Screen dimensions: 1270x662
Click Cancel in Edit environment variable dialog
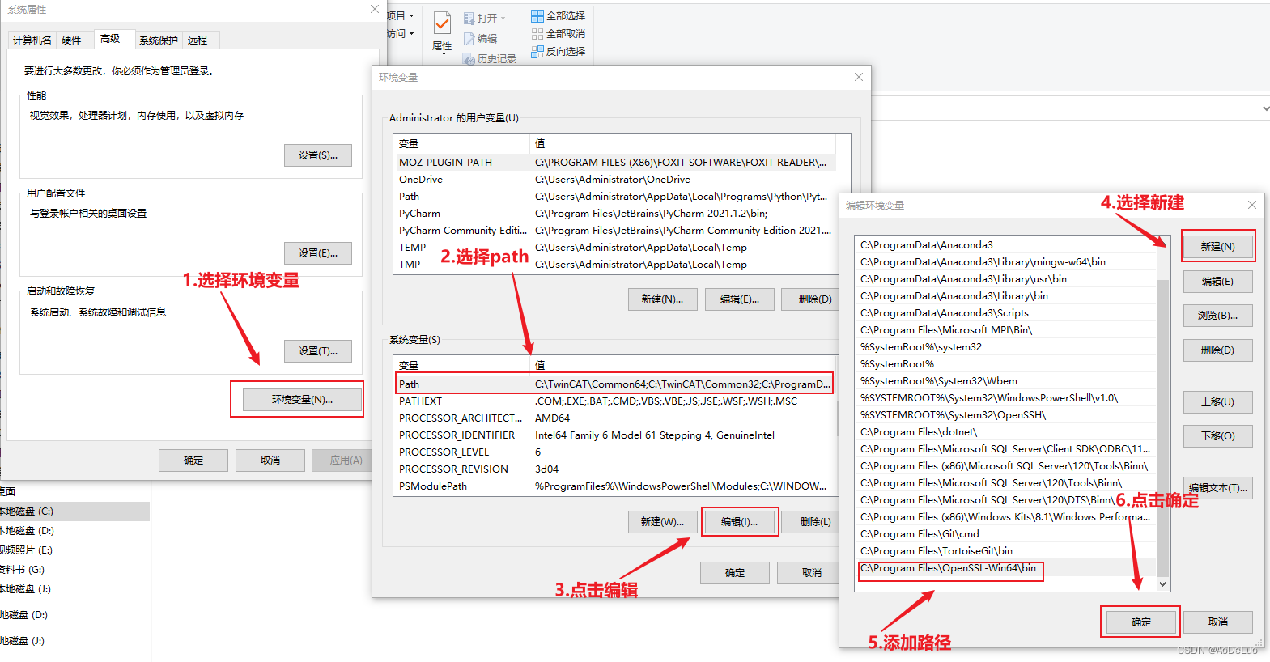tap(1217, 622)
